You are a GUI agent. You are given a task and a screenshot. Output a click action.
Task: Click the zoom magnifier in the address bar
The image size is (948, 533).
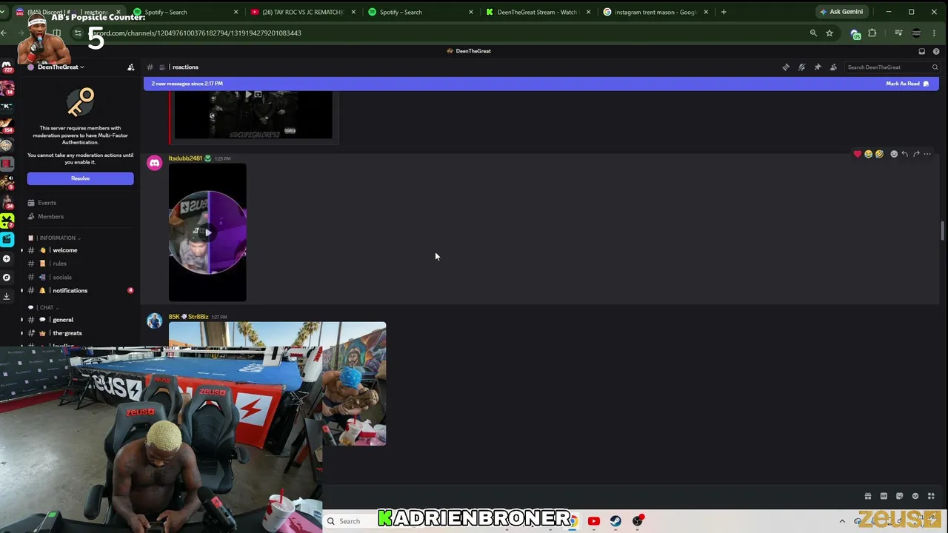tap(813, 33)
